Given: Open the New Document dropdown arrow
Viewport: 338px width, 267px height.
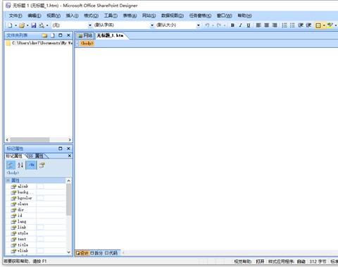Looking at the screenshot, I should click(15, 25).
